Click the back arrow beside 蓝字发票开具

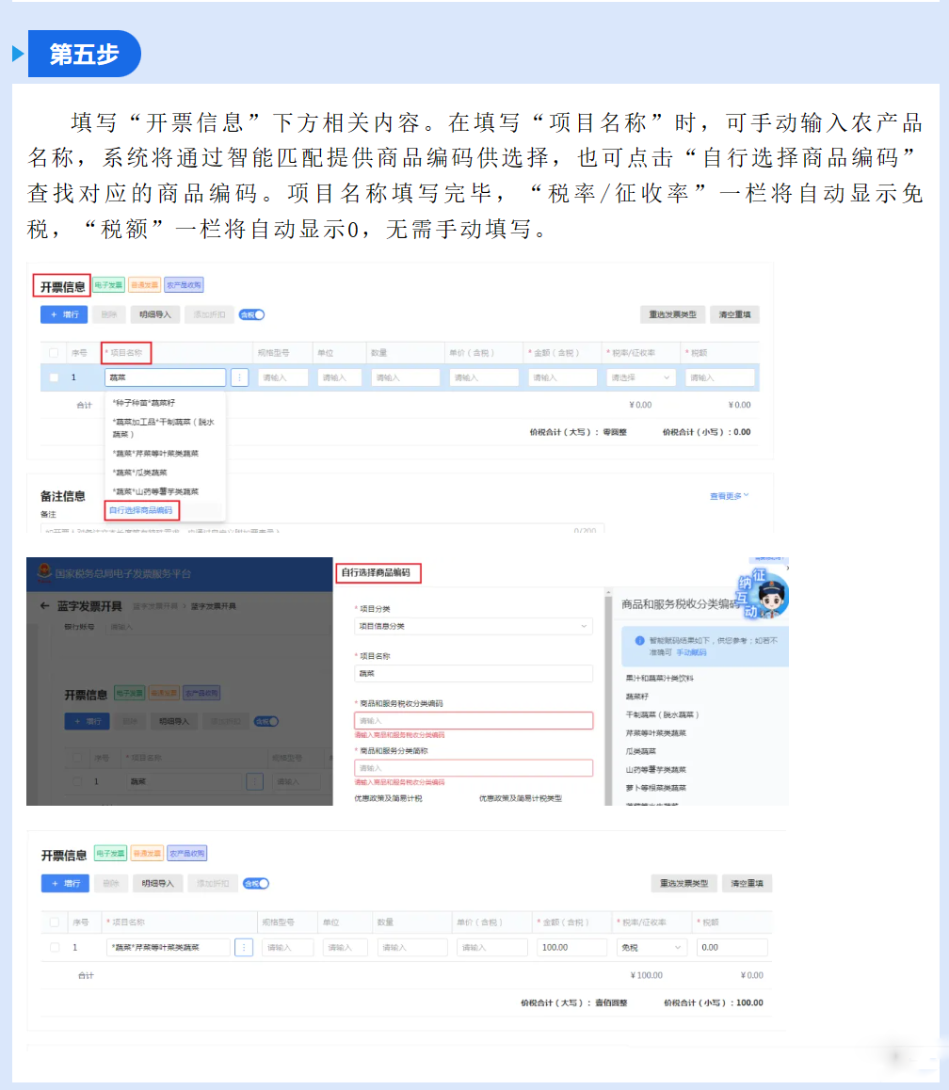point(45,606)
